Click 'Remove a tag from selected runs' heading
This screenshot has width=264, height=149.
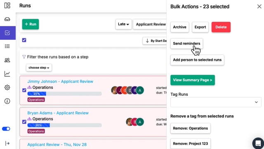[x=202, y=116]
